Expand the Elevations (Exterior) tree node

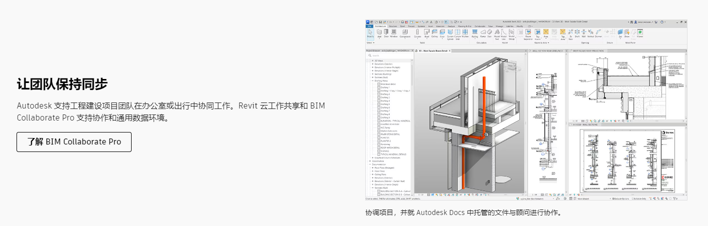[372, 64]
